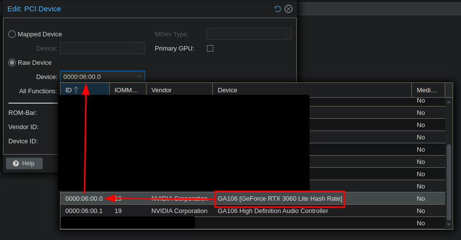461x240 pixels.
Task: Open Help for PCI device settings
Action: pos(24,163)
